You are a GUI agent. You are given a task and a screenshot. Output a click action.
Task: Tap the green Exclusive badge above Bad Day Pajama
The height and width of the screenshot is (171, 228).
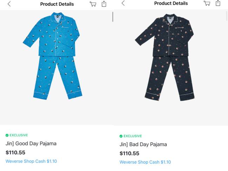(x=121, y=136)
